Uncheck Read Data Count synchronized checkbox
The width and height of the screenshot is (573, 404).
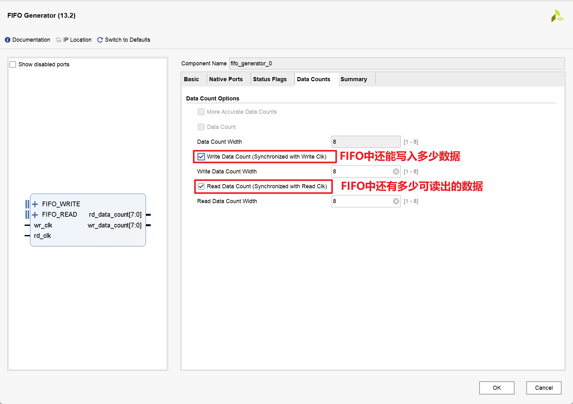coord(201,186)
